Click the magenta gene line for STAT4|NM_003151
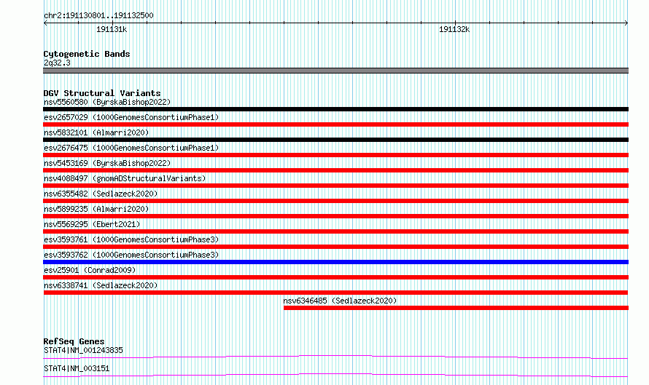The image size is (649, 385). pyautogui.click(x=335, y=375)
